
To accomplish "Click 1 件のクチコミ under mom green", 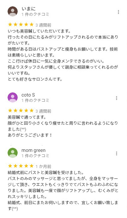I will (35, 156).
